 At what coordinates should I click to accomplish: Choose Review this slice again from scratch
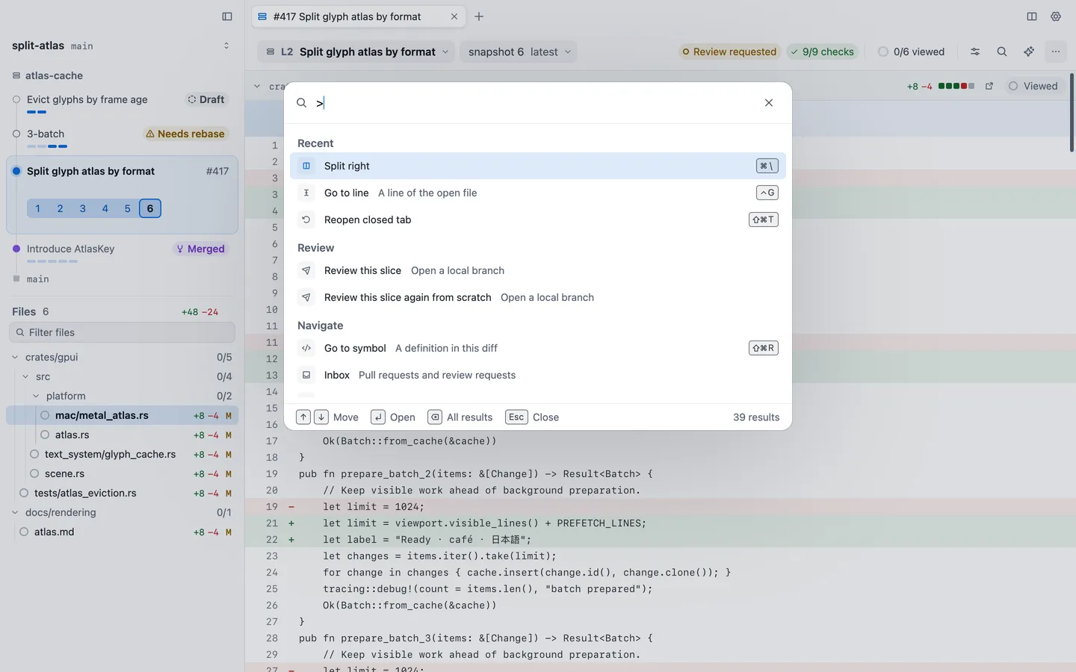click(538, 297)
